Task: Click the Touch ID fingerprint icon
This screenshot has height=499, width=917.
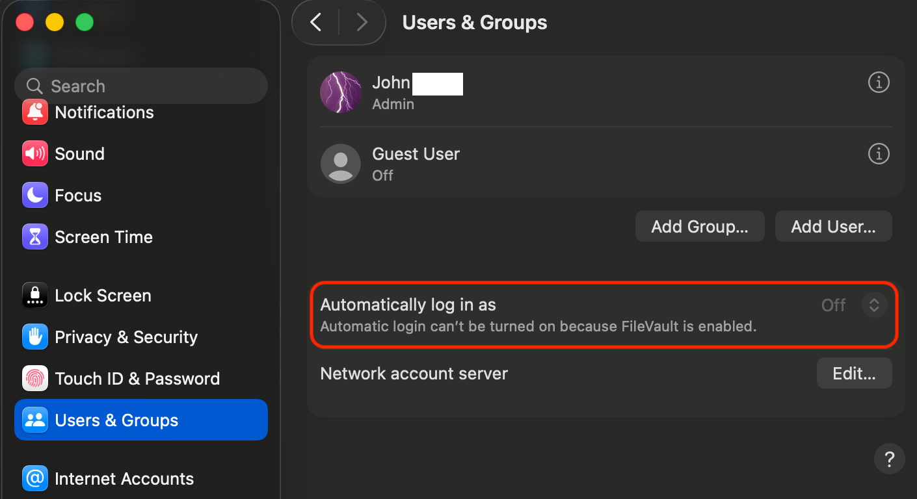Action: pyautogui.click(x=35, y=379)
